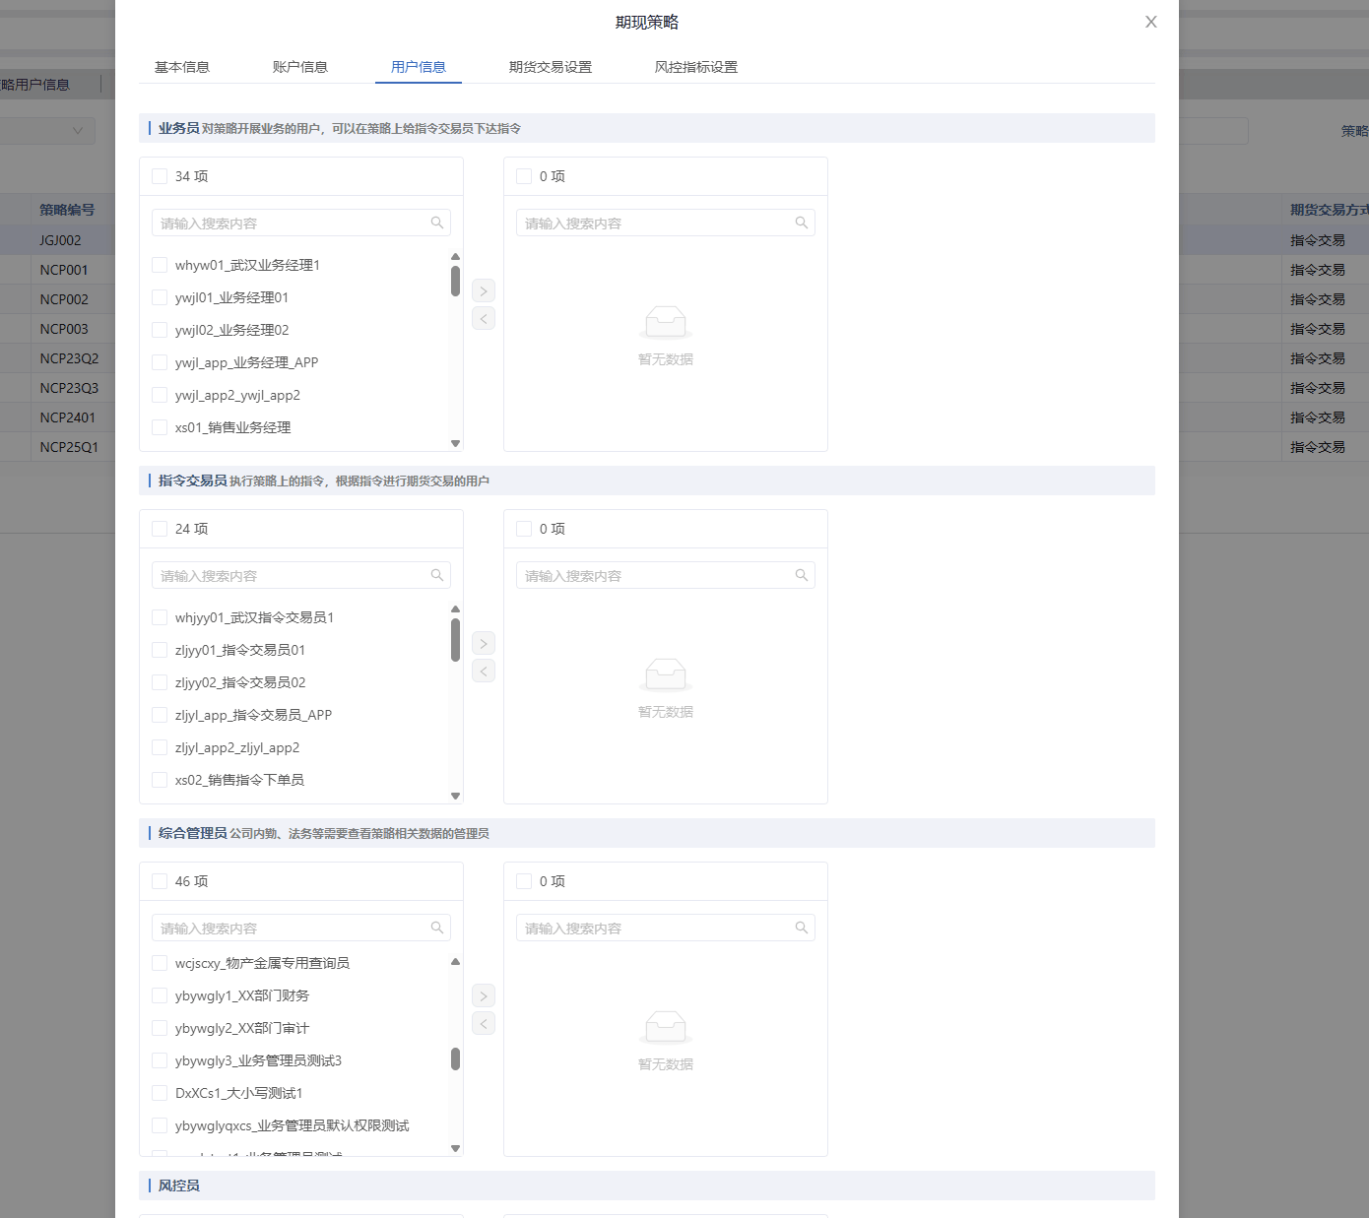Viewport: 1369px width, 1218px height.
Task: Close the 期现策略 dialog with X icon
Action: click(1150, 22)
